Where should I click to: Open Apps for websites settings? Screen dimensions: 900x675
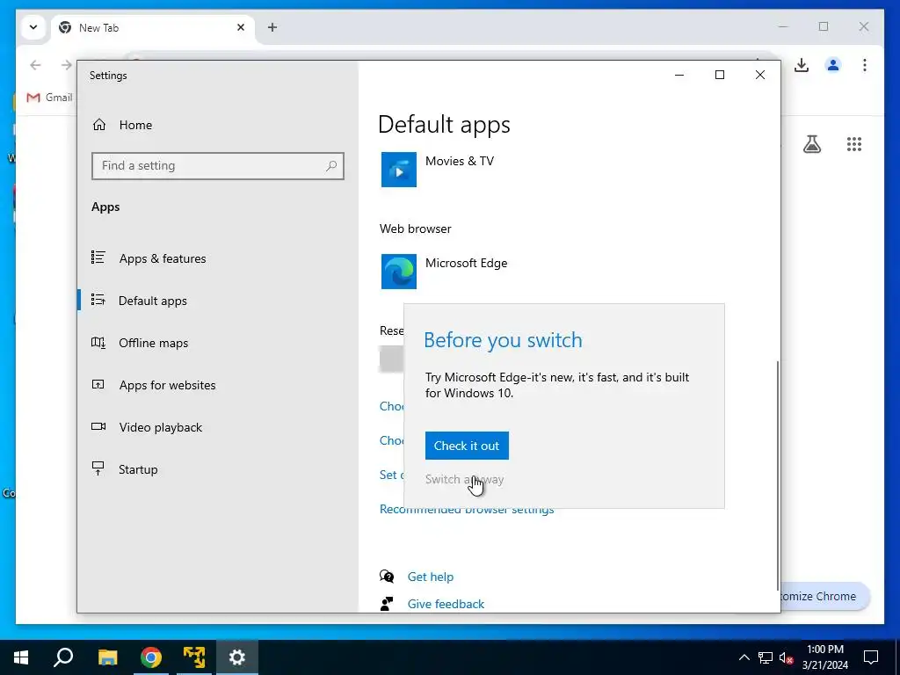[167, 385]
